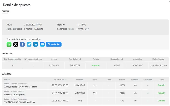170x106 pixels.
Task: Share the bet on X (Twitter)
Action: tap(16, 44)
